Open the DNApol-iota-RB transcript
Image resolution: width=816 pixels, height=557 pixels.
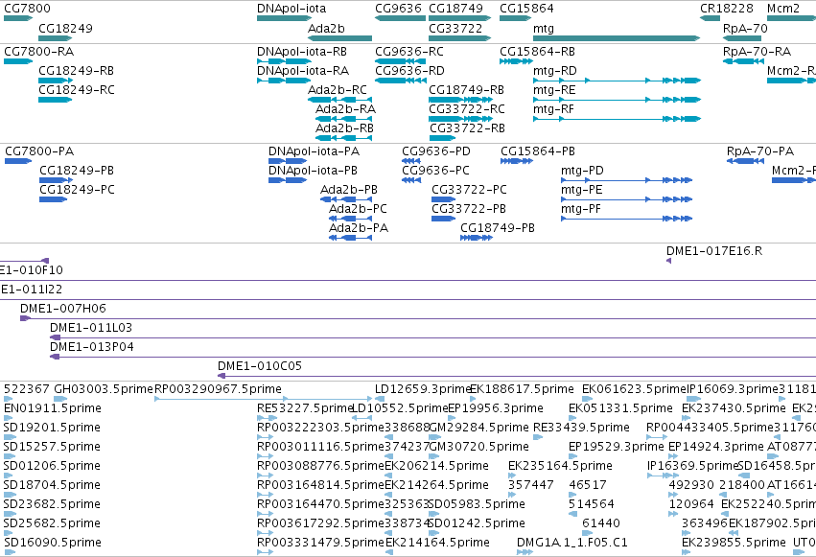pos(284,61)
